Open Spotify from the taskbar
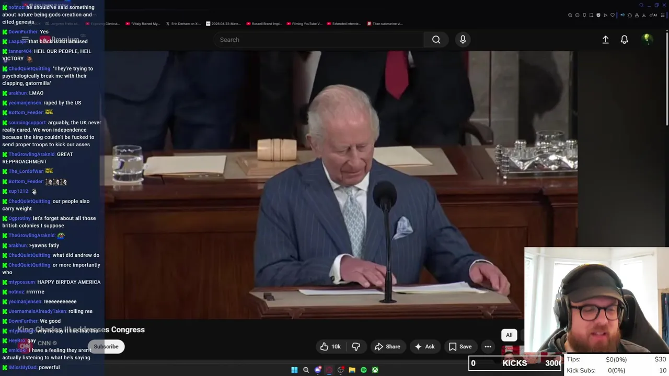 click(x=364, y=370)
